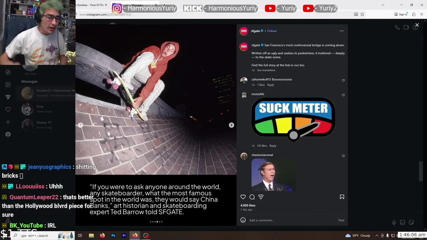Image resolution: width=427 pixels, height=240 pixels.
Task: Show hidden system tray icons chevron
Action: pyautogui.click(x=377, y=236)
